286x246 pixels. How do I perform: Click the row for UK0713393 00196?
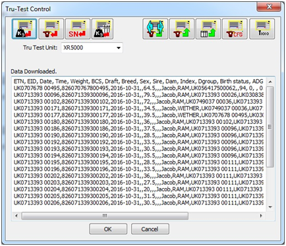[x=138, y=169]
